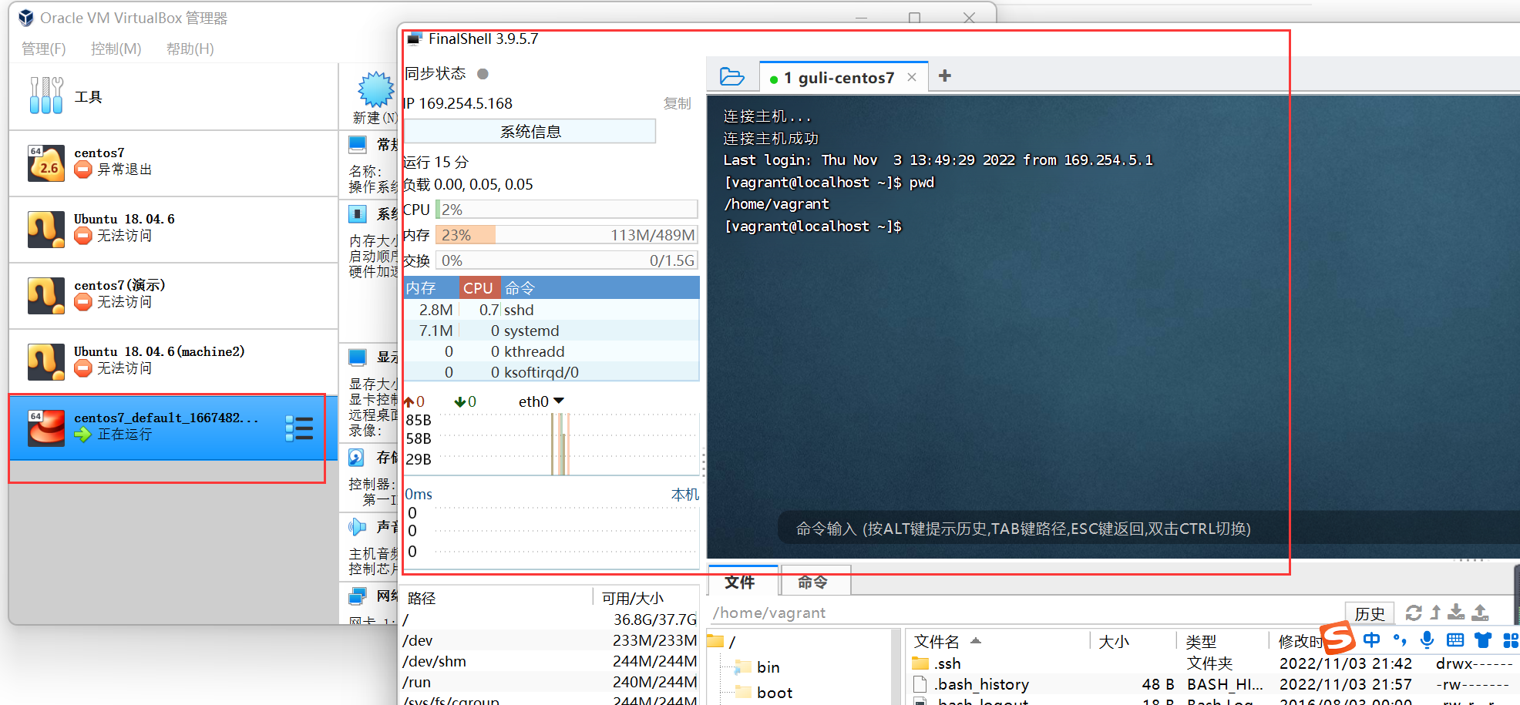Select 工具 tools entry in VirtualBox

click(173, 96)
